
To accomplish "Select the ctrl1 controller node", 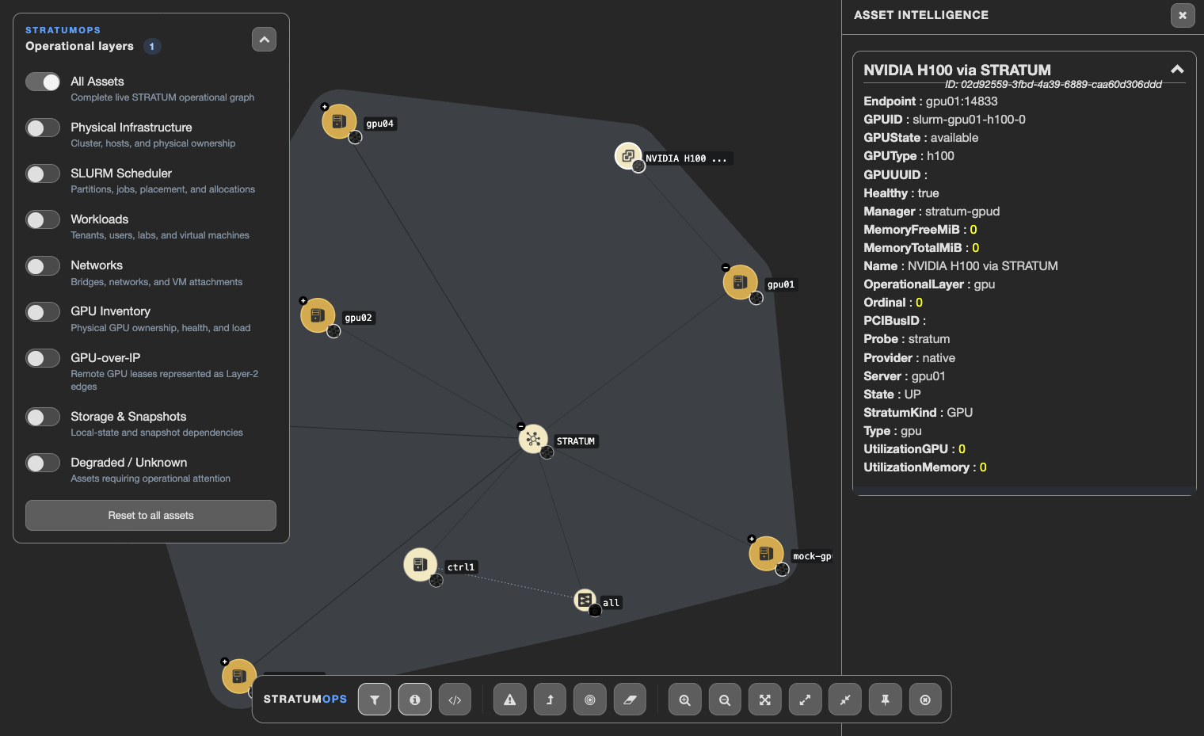I will tap(420, 564).
